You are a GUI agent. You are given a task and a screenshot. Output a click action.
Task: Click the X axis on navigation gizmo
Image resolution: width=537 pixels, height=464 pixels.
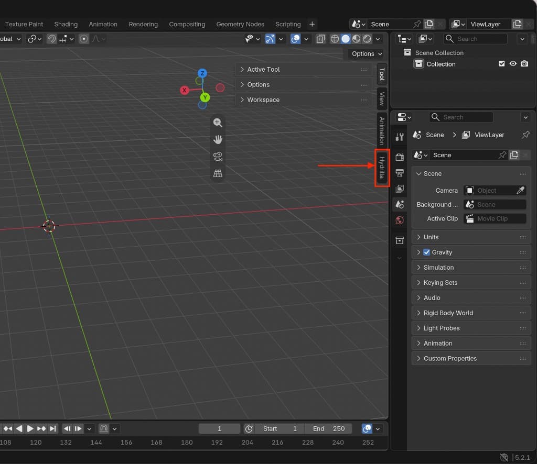coord(184,90)
